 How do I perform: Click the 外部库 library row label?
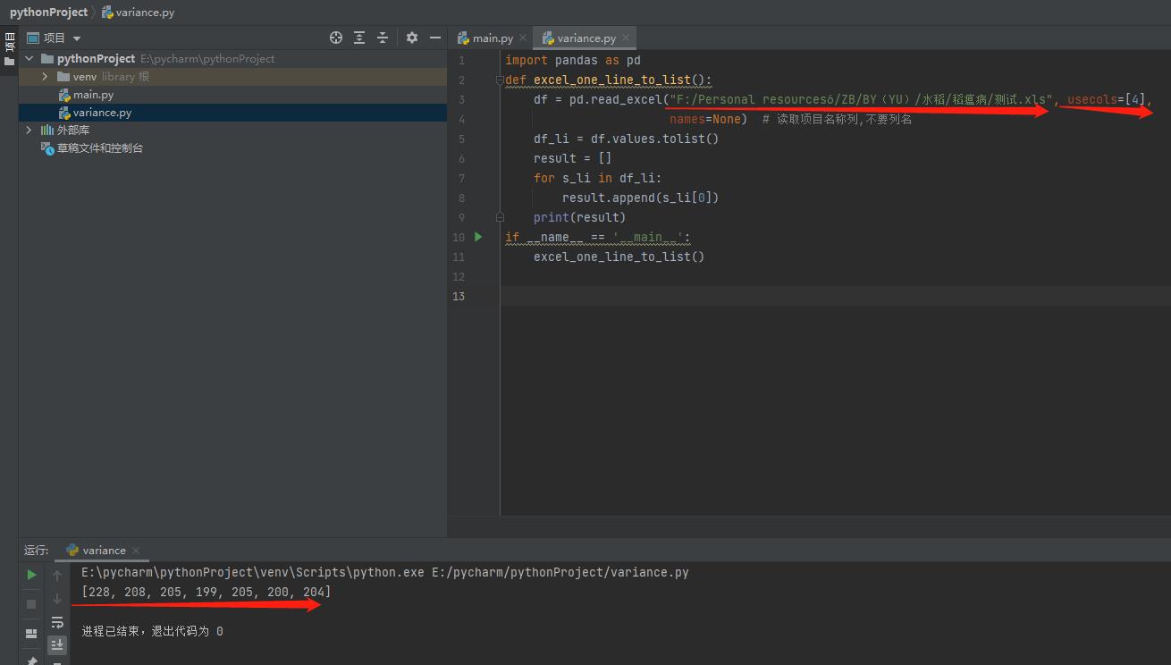coord(73,130)
